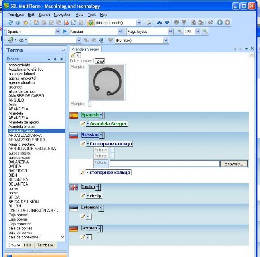This screenshot has height=257, width=260.
Task: Select 'CABLE DE CONEXIÓN A RED' term
Action: point(33,210)
